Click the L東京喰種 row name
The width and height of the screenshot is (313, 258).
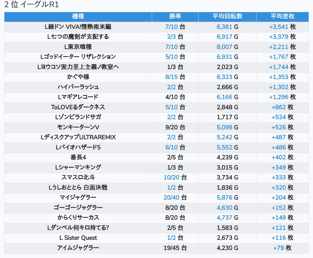tap(78, 47)
